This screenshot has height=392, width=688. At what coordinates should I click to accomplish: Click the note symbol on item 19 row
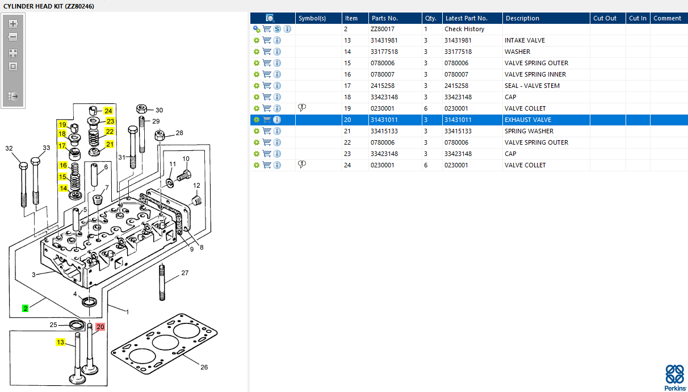[302, 108]
